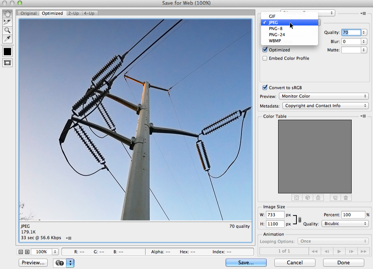Select the Slice Select tool
Screen dimensions: 373x269
coord(7,23)
